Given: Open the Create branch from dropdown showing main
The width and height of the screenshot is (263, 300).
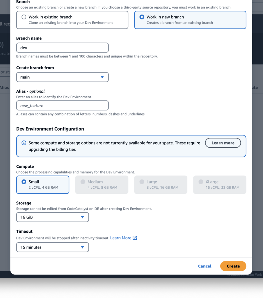Looking at the screenshot, I should (62, 77).
